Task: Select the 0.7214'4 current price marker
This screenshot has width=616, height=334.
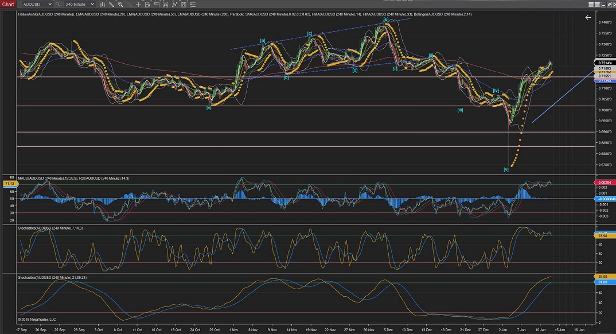Action: (605, 63)
